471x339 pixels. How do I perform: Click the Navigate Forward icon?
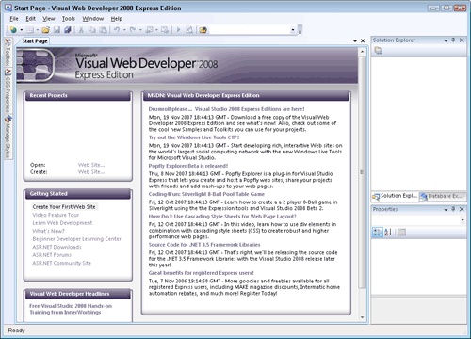tap(165, 30)
